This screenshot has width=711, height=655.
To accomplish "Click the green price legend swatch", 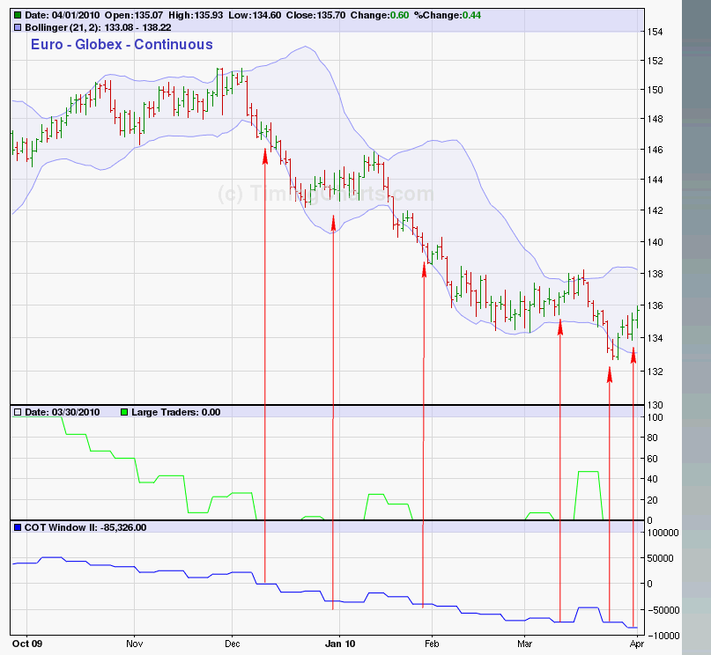I will [x=18, y=15].
